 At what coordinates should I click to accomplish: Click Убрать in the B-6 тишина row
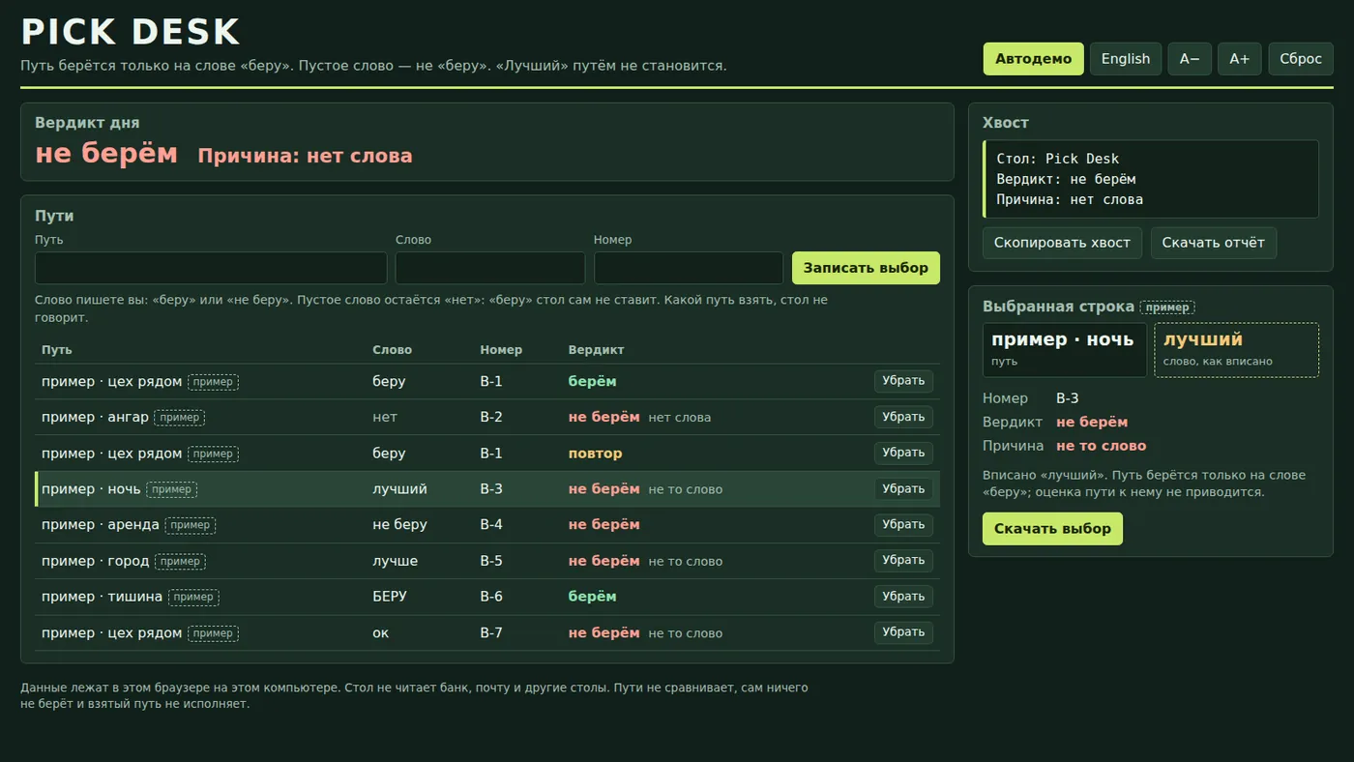(x=903, y=597)
